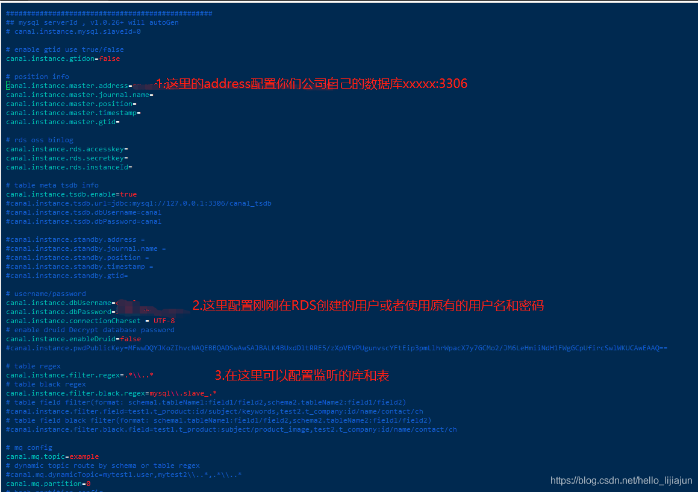This screenshot has height=492, width=698.
Task: Click 'canal.instance.master.position=' line
Action: [x=71, y=104]
